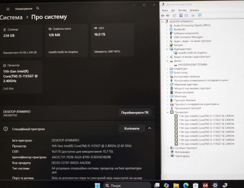Click the show/hide console tree toolbar icon
This screenshot has width=244, height=188.
174,15
